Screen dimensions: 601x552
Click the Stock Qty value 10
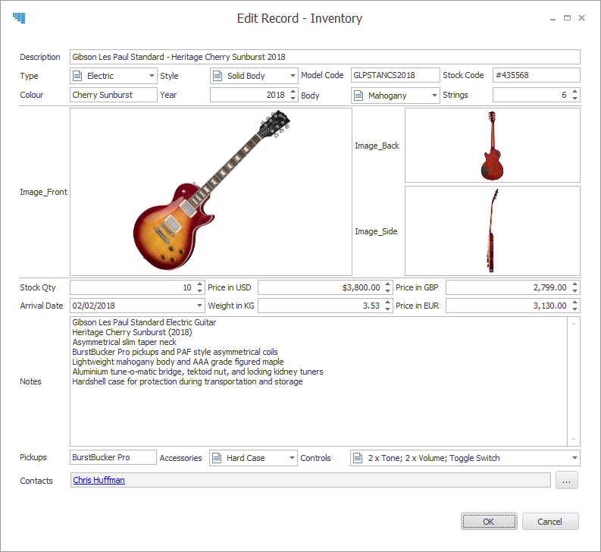tap(187, 287)
